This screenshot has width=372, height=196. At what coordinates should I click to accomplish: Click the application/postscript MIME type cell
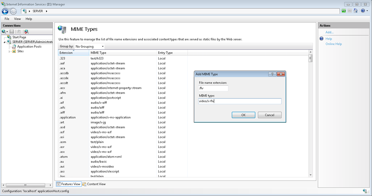[106, 98]
